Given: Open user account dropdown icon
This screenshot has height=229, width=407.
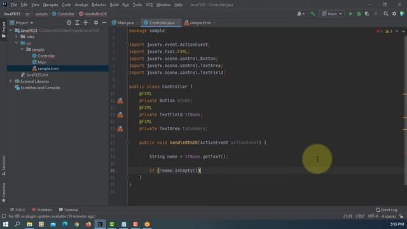Looking at the screenshot, I should (301, 14).
